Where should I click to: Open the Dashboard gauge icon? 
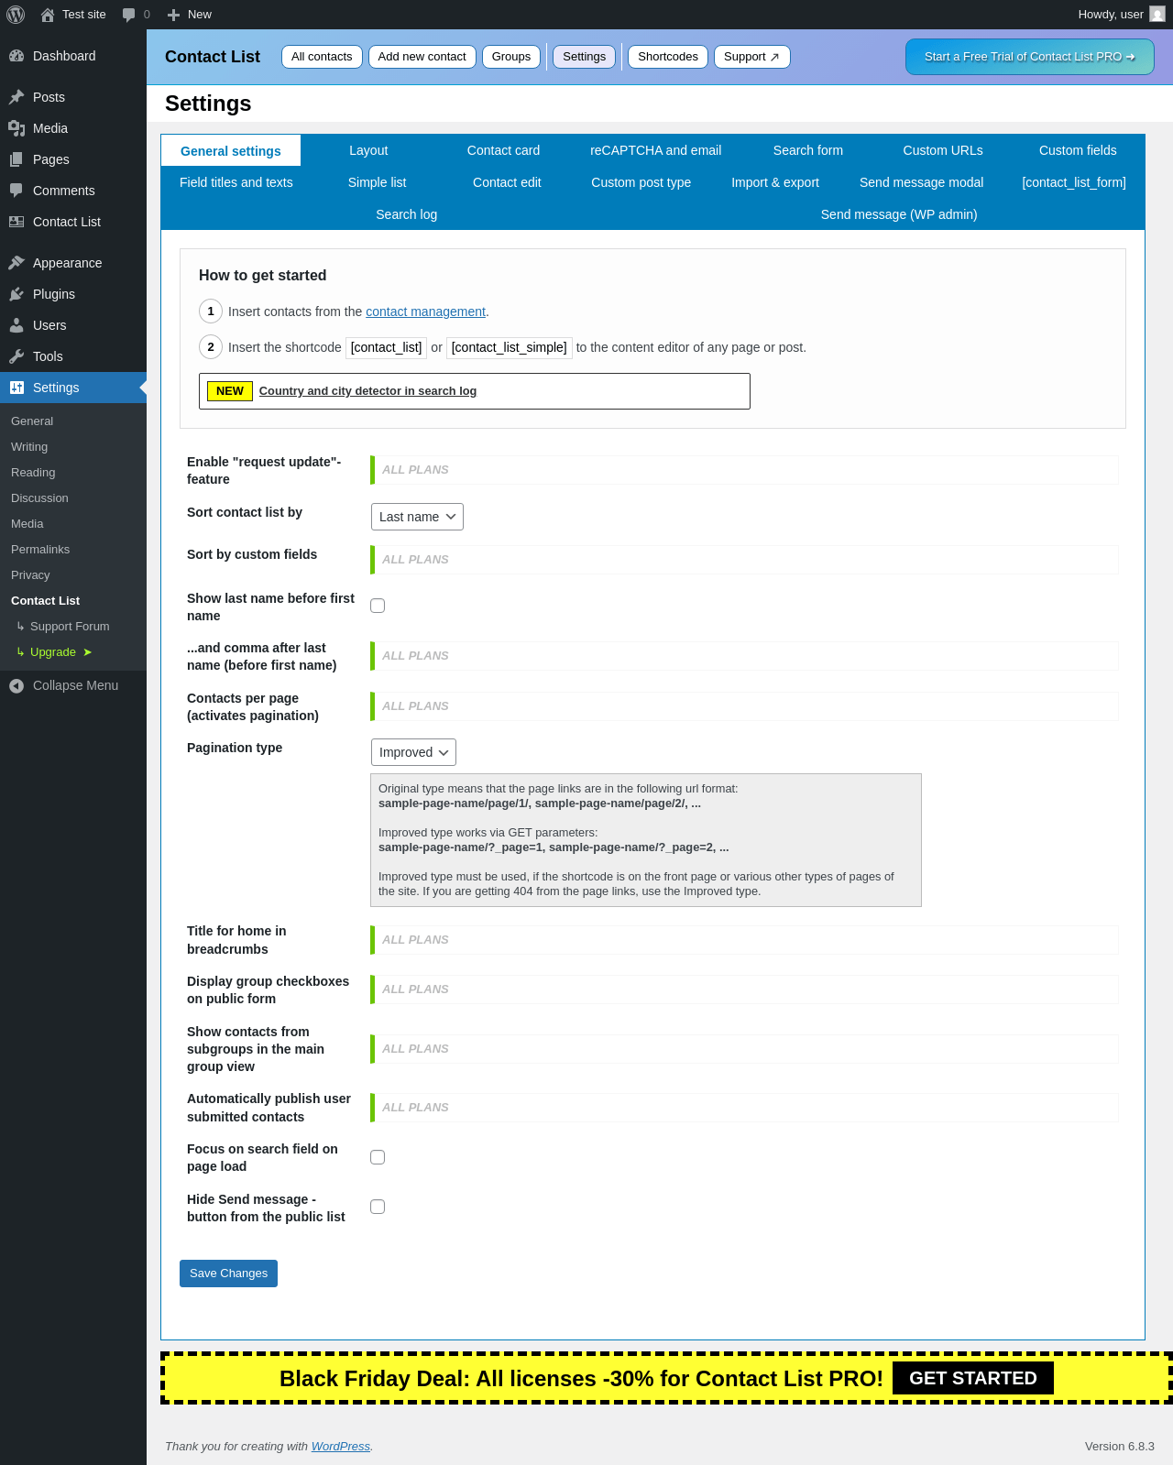coord(16,56)
